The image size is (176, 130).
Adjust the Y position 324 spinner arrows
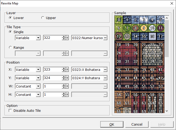pos(64,78)
